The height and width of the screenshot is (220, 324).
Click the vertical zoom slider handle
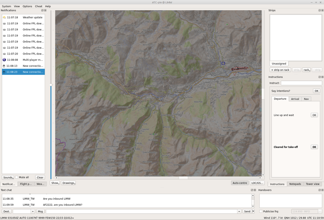[51, 85]
